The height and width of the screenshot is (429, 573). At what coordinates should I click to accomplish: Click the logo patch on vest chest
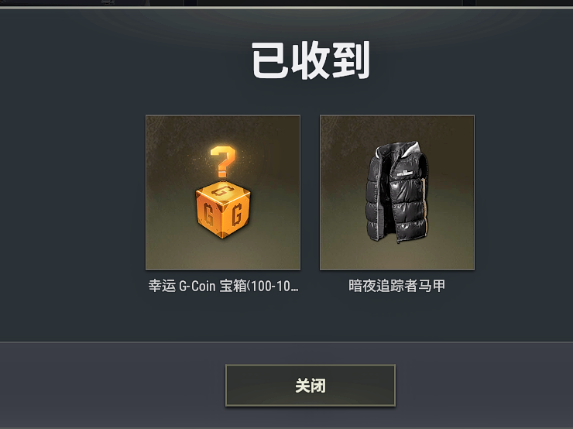(x=405, y=173)
